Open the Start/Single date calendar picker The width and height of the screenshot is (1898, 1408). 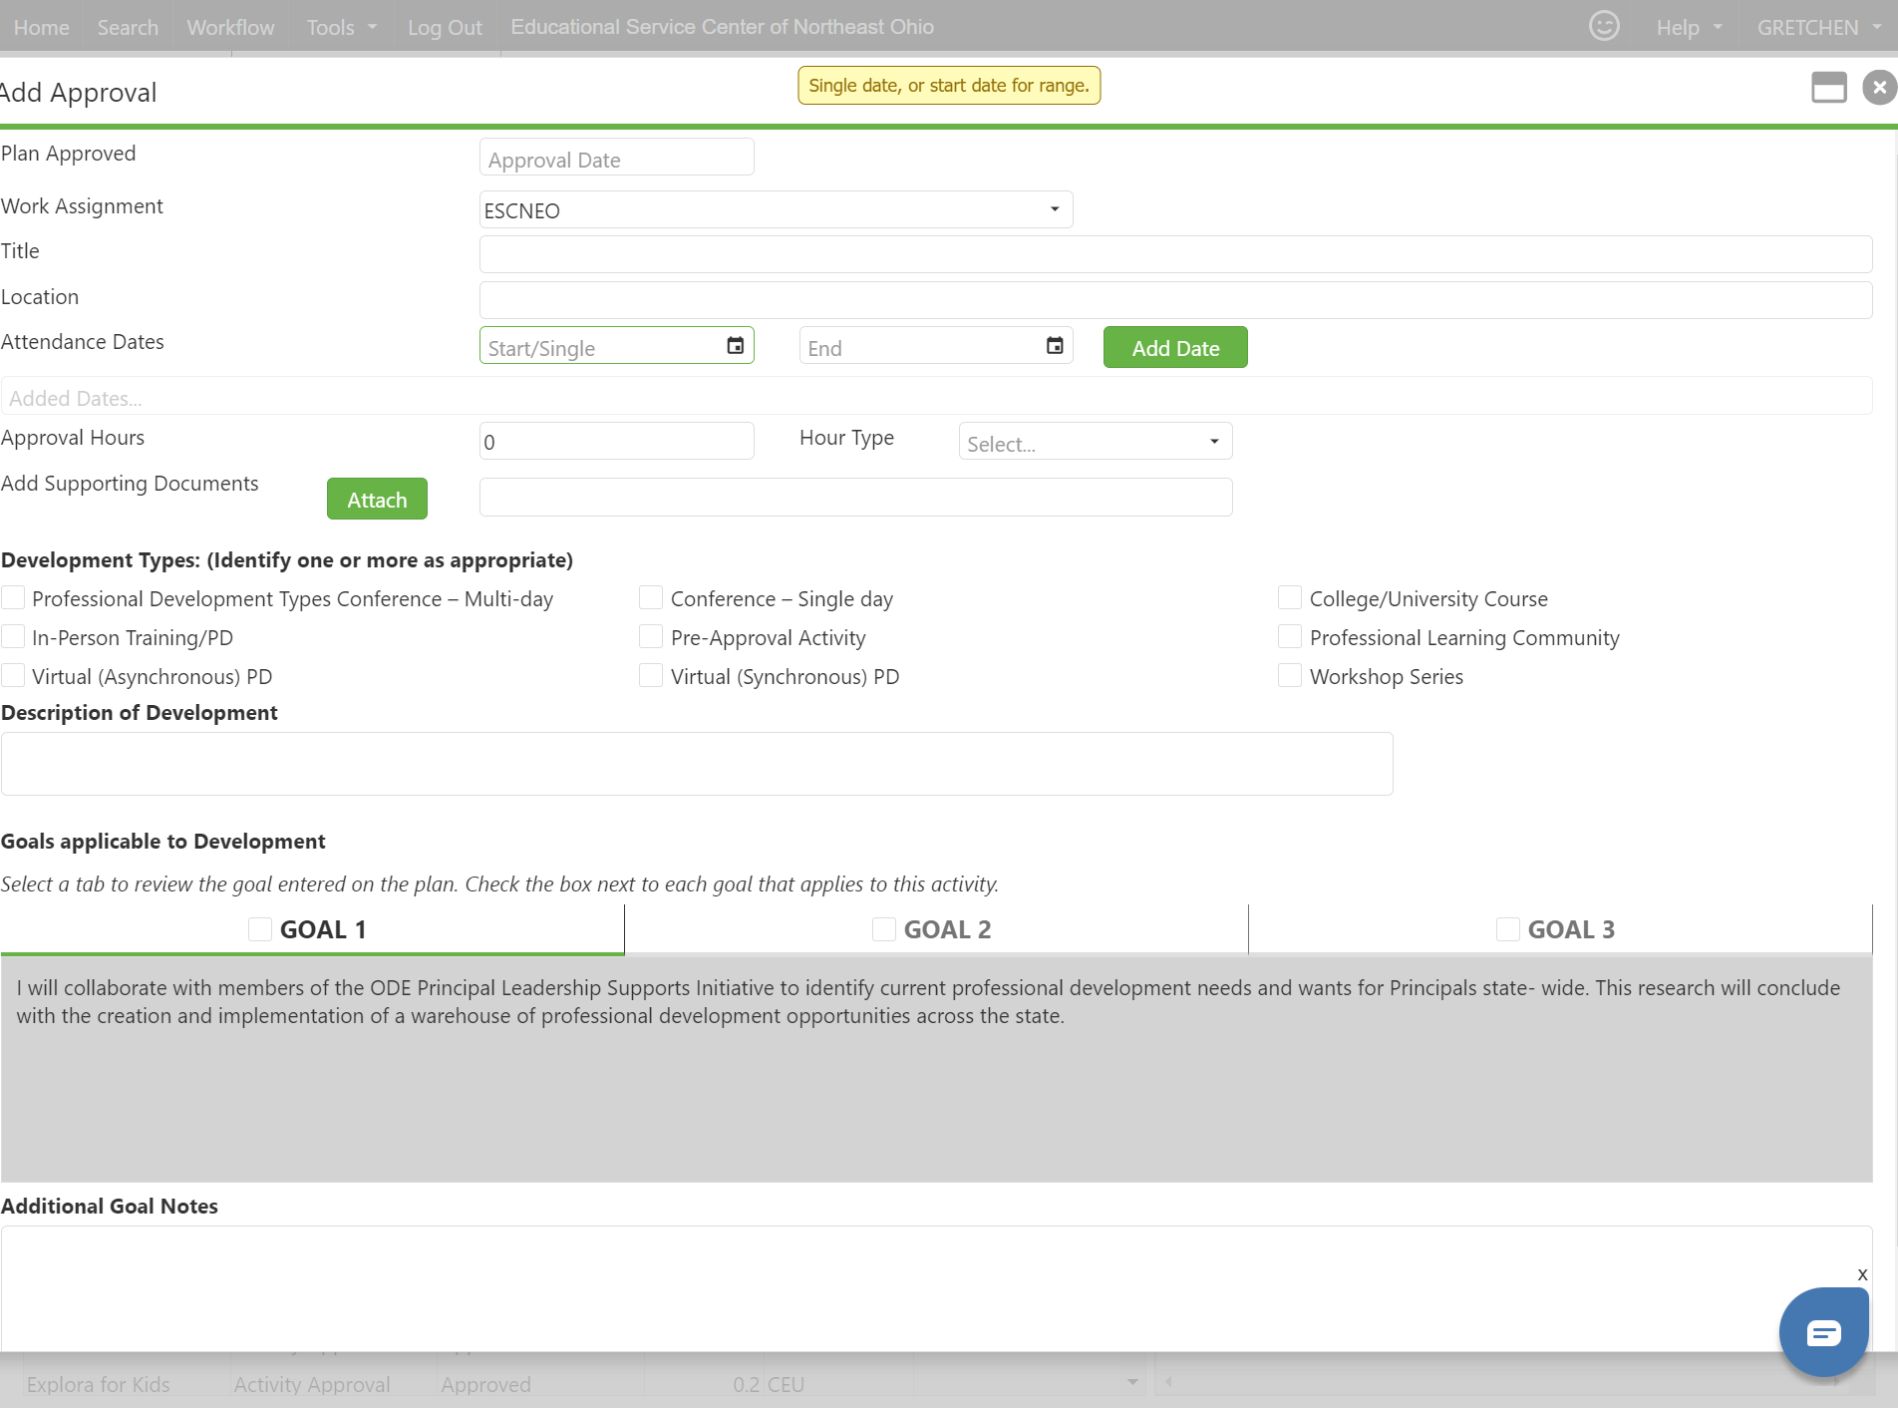(736, 346)
